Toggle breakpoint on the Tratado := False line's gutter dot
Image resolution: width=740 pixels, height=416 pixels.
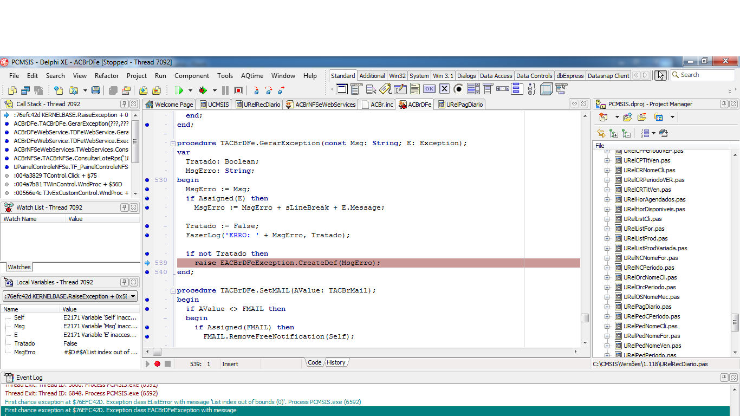(x=147, y=226)
